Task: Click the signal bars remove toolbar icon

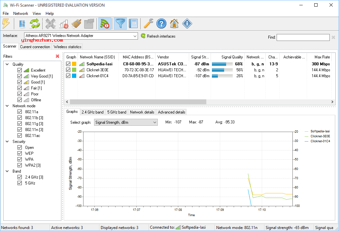Action: pos(64,23)
